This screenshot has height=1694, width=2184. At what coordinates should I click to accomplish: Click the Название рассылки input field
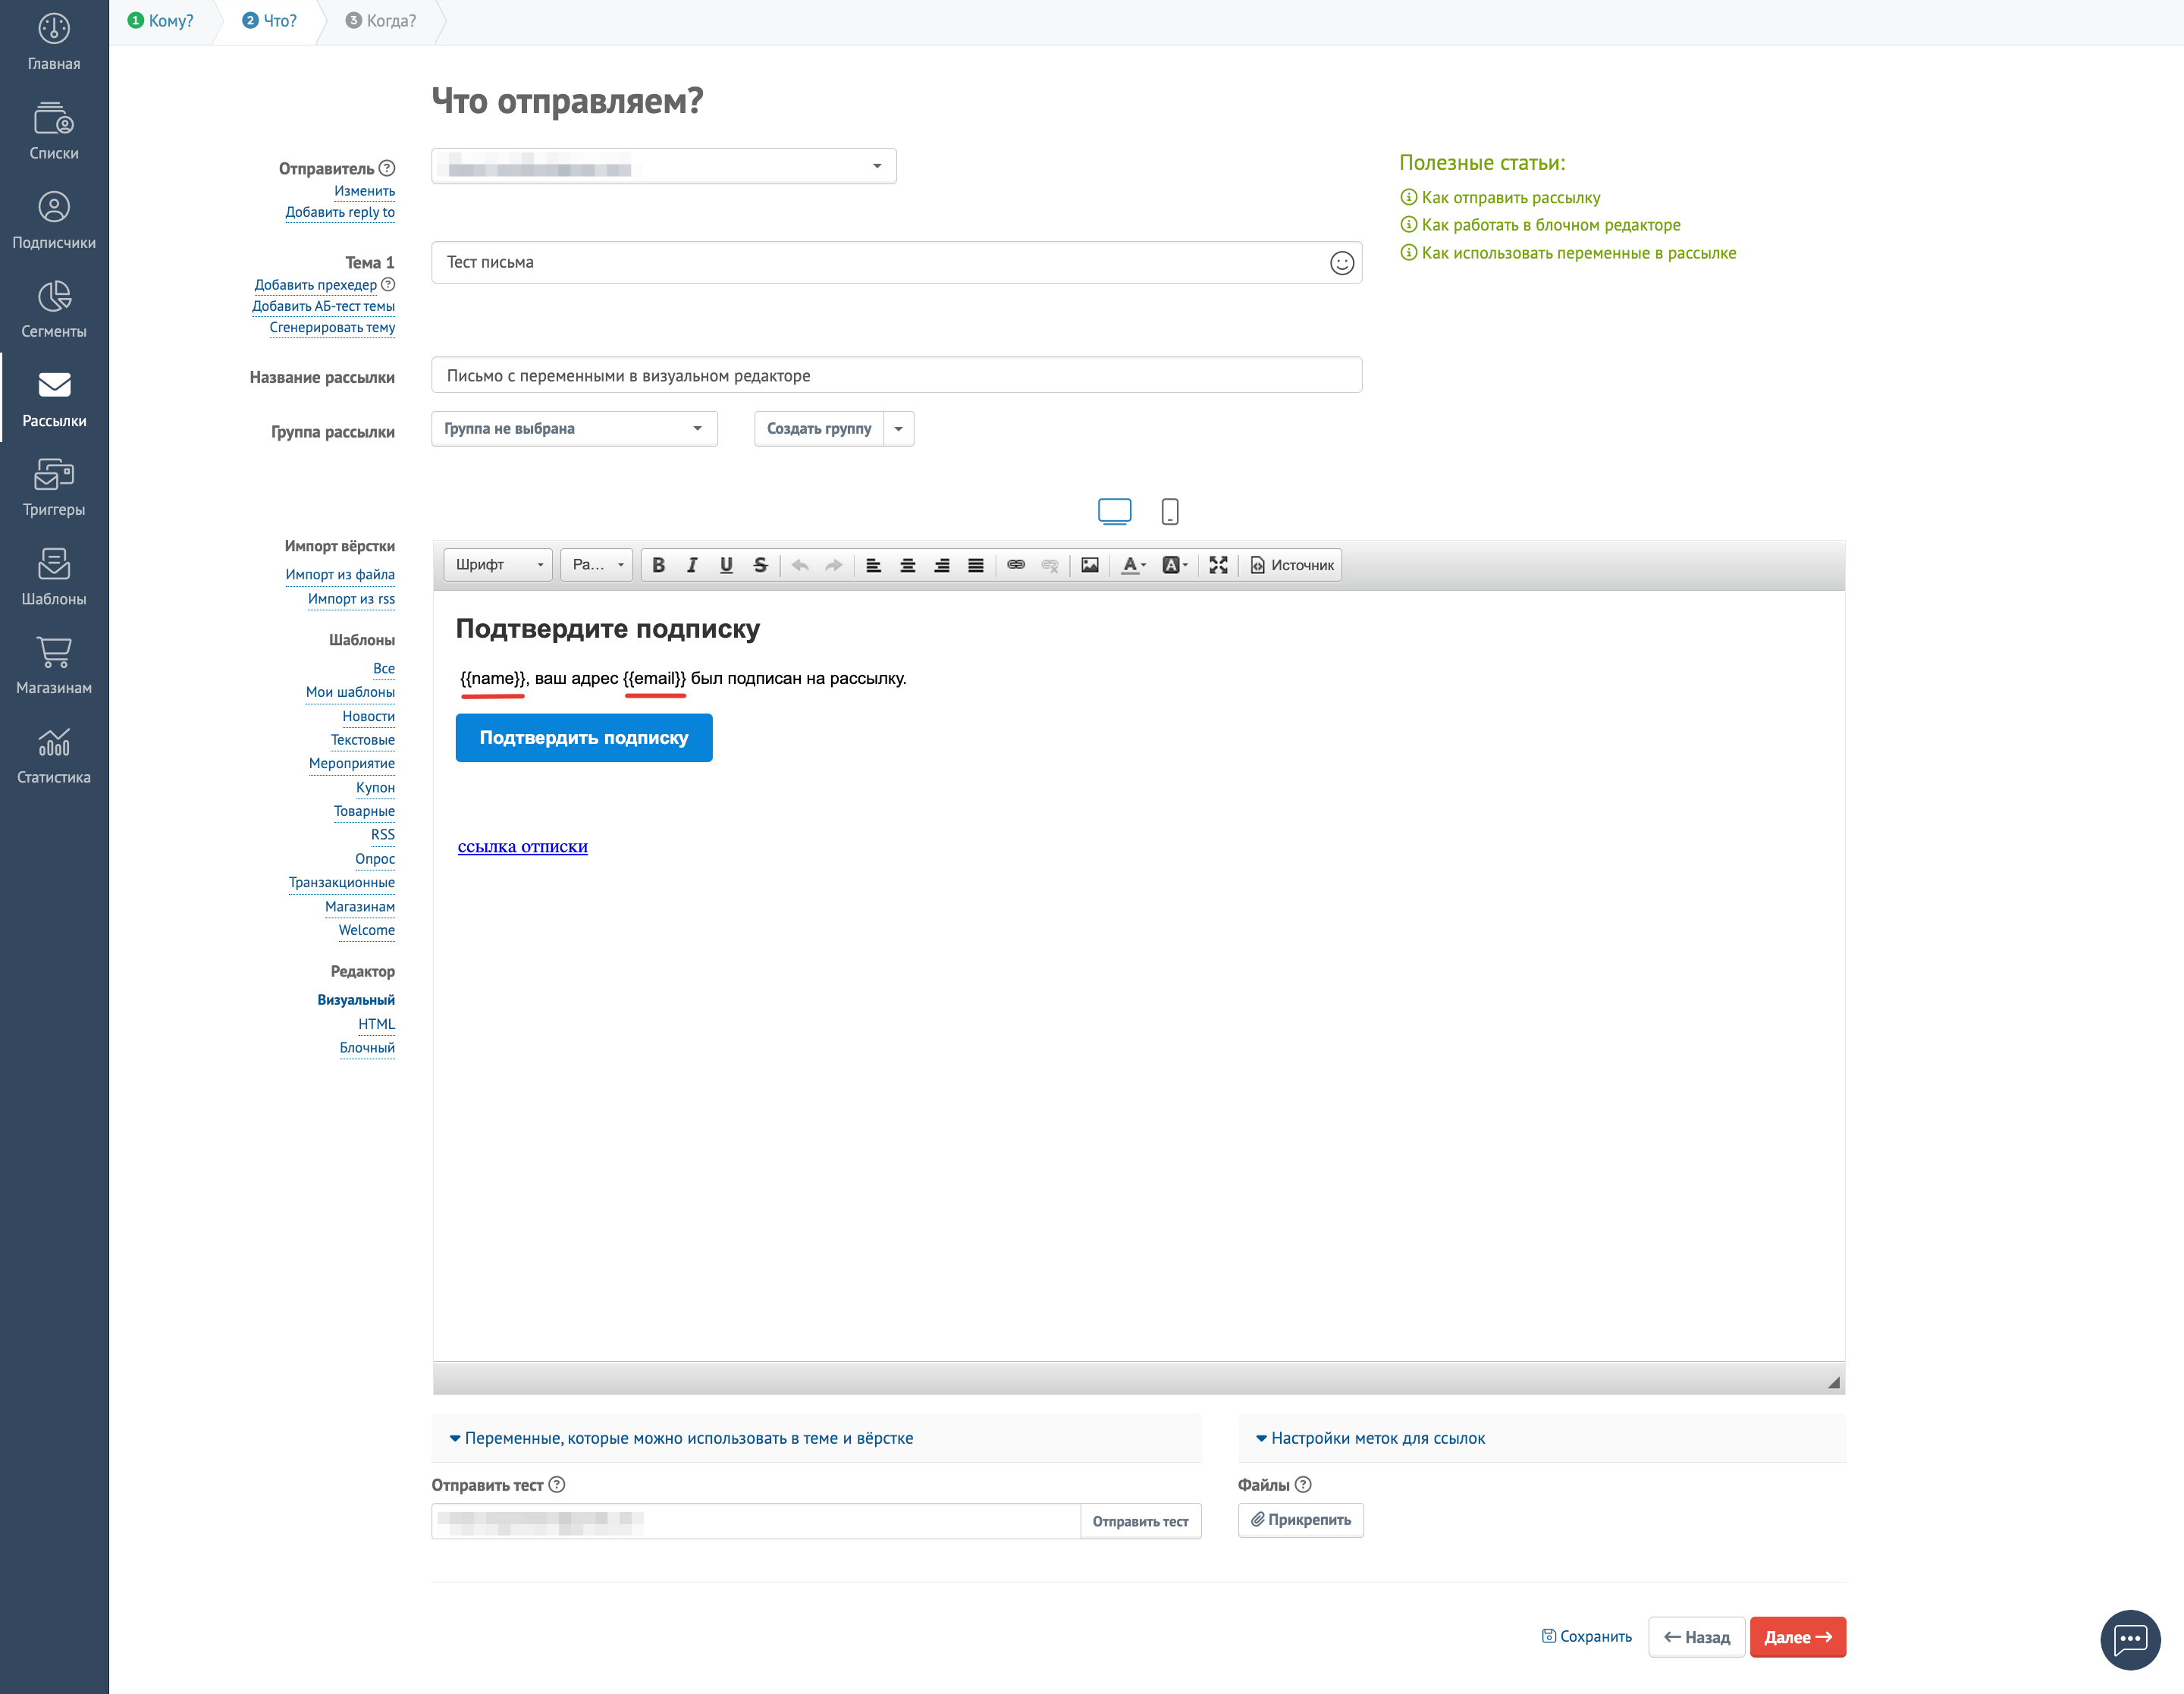click(897, 375)
